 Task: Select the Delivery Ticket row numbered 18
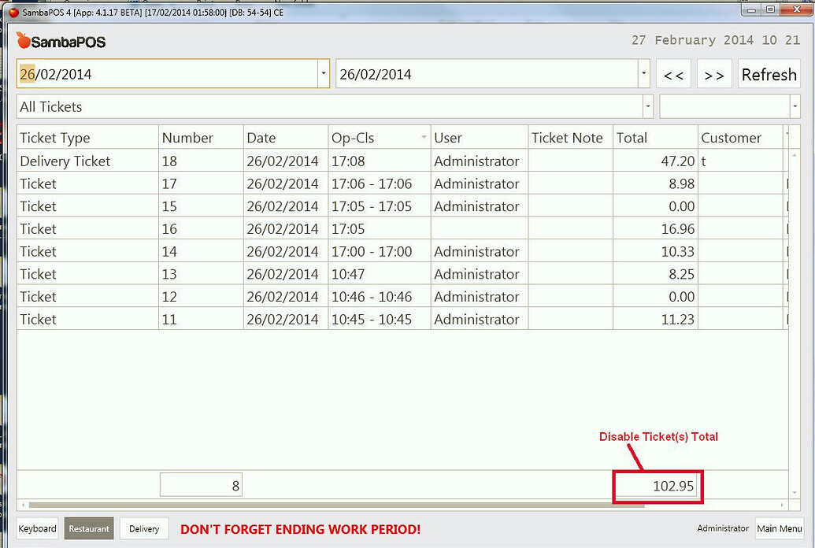click(x=236, y=161)
